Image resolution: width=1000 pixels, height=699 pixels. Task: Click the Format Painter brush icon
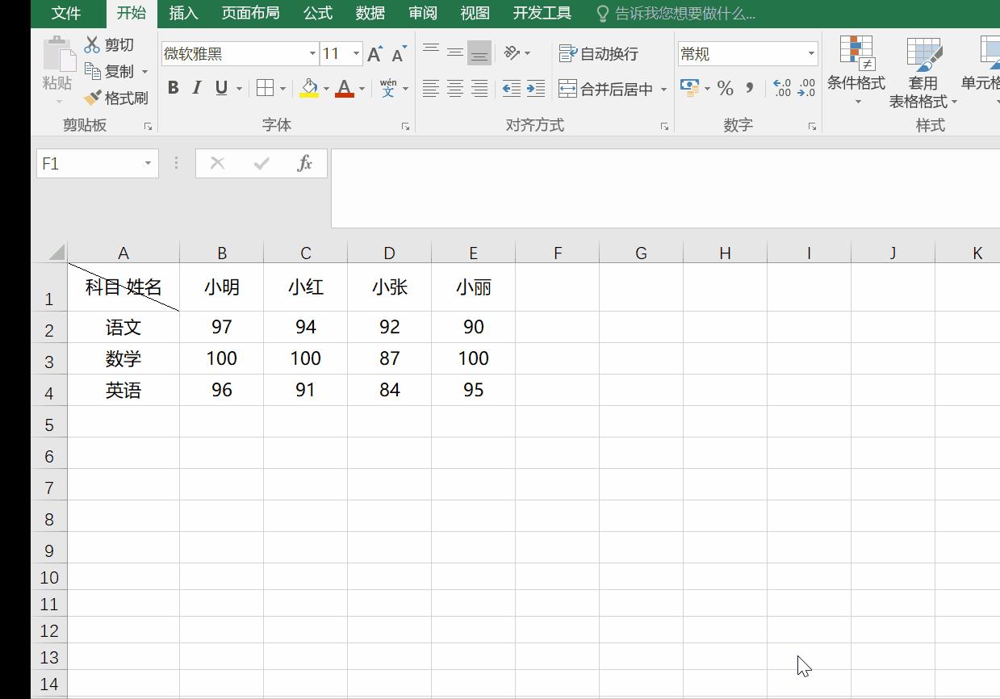click(94, 98)
